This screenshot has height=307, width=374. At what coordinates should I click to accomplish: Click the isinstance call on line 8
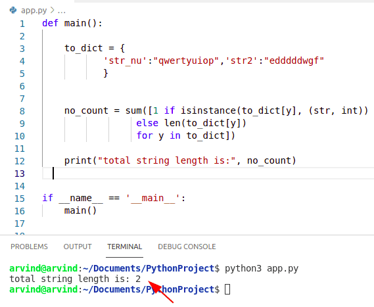click(274, 110)
